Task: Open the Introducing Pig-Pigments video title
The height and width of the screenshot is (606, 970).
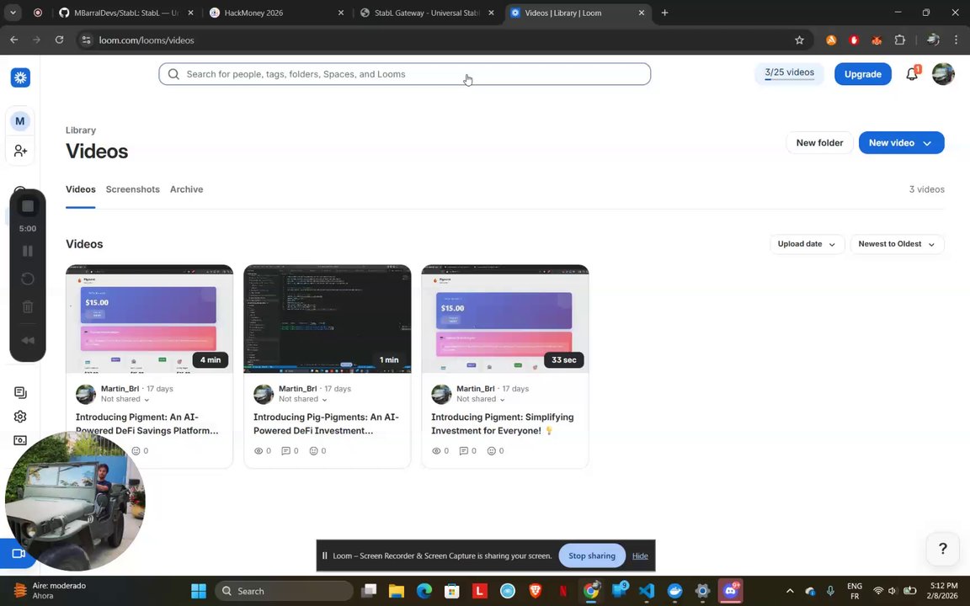Action: click(x=326, y=423)
